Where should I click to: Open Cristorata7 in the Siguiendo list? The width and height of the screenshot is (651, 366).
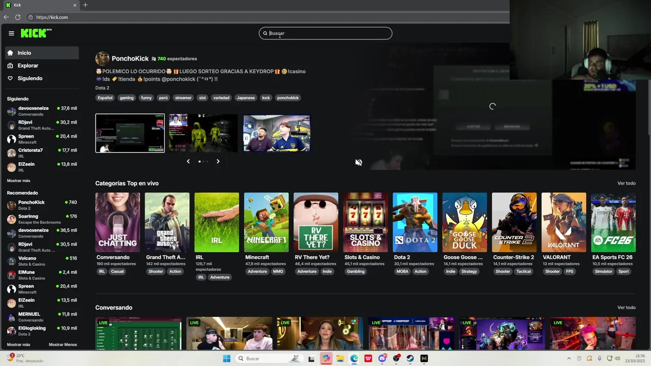[42, 153]
